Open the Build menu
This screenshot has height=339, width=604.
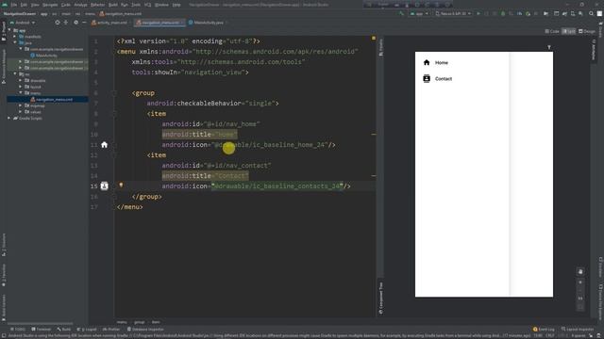[x=113, y=5]
